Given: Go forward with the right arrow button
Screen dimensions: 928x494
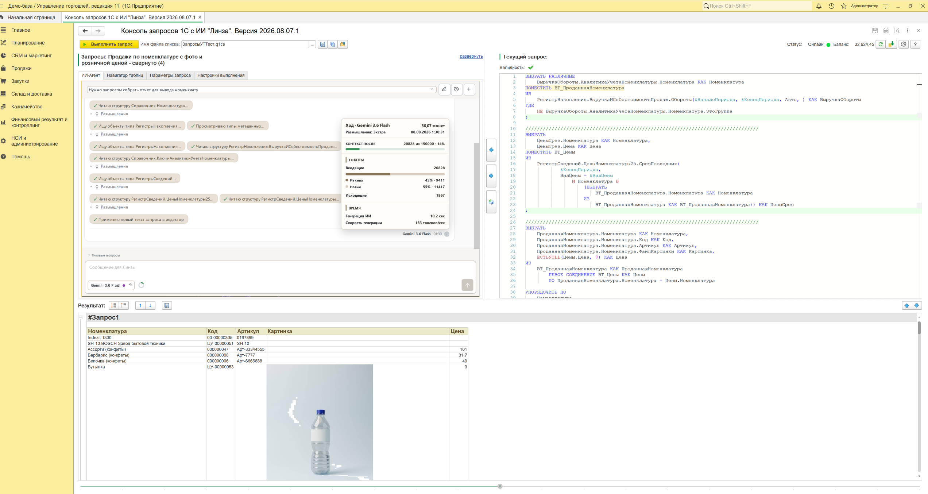Looking at the screenshot, I should point(98,31).
